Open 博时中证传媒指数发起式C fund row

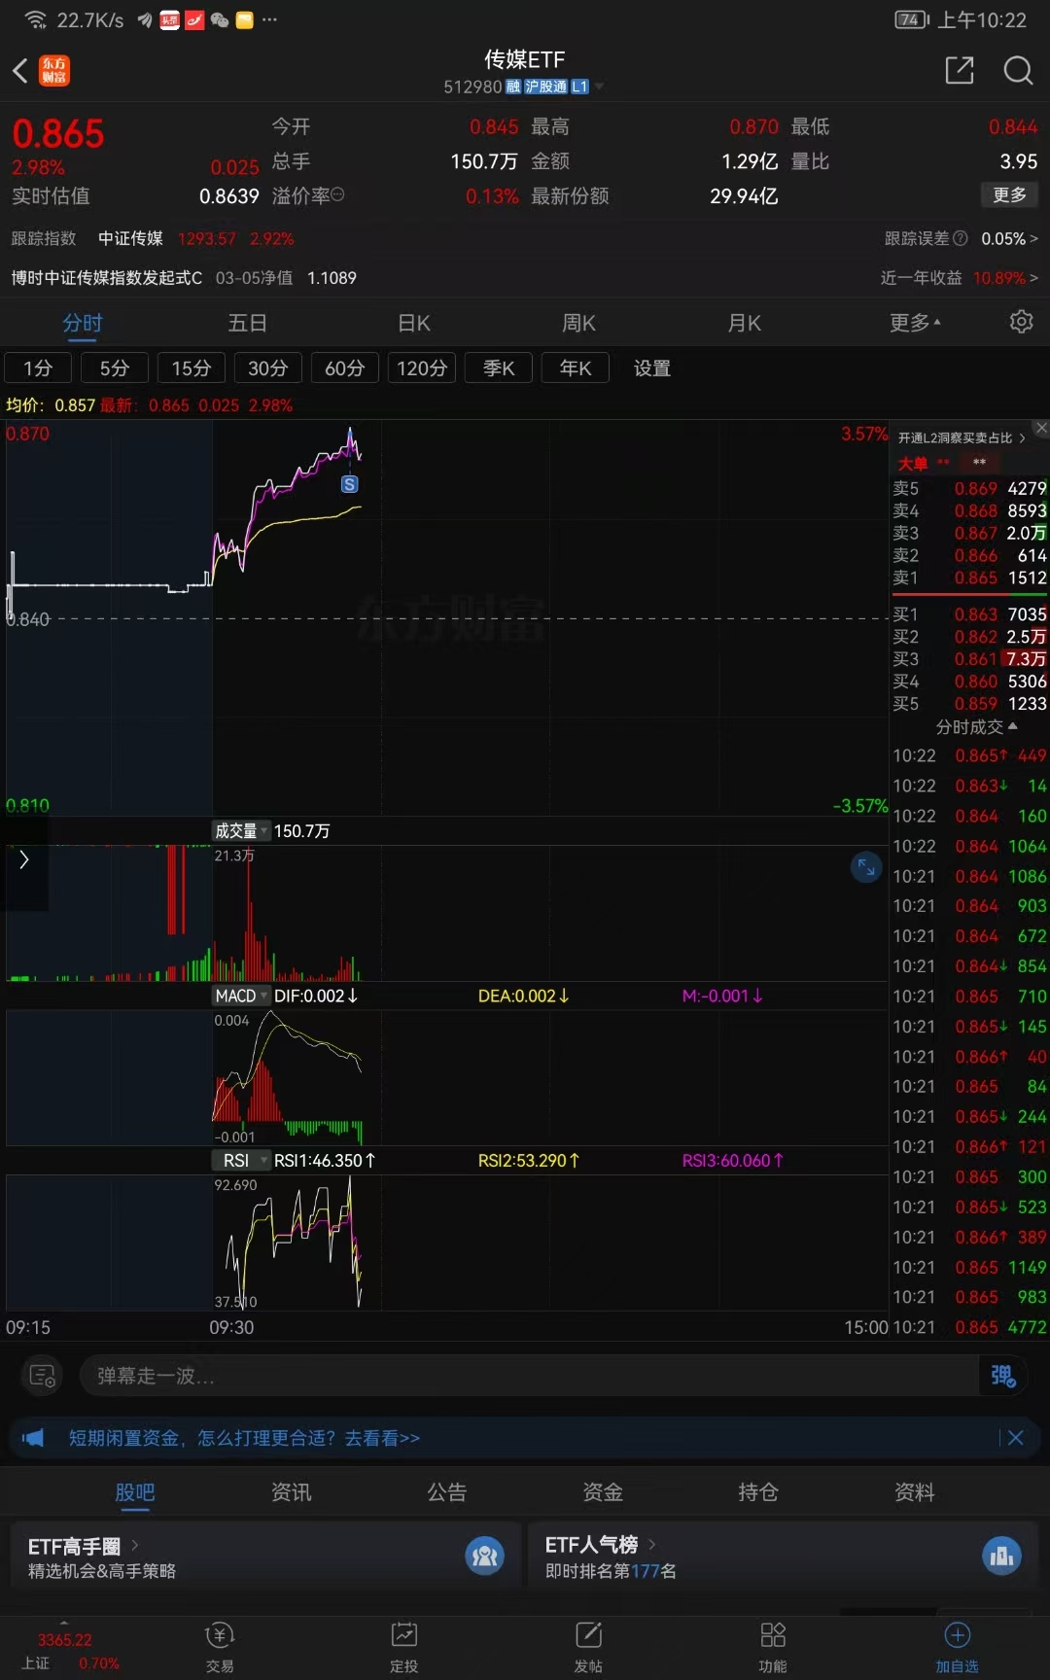(184, 278)
